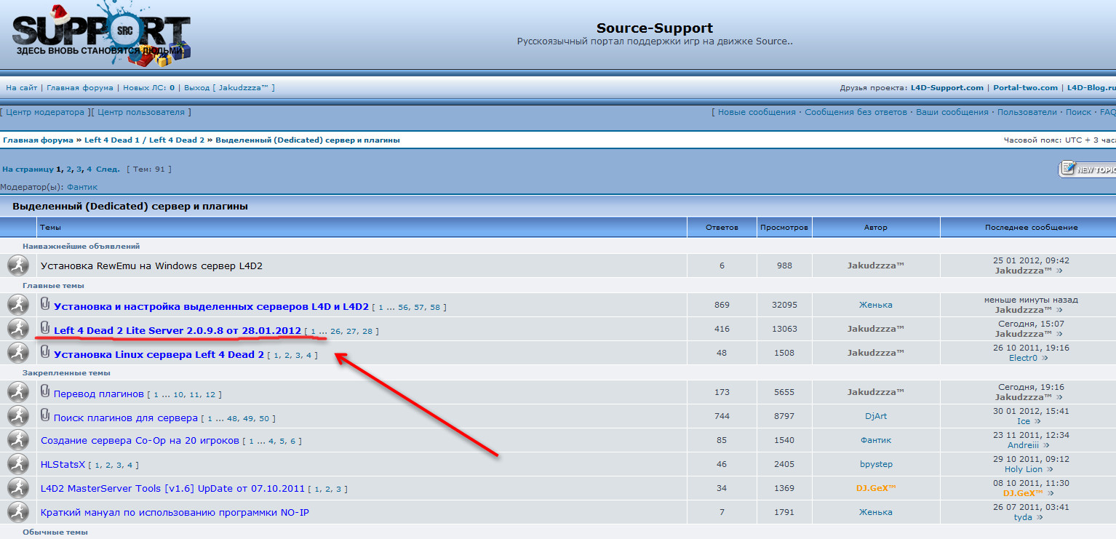This screenshot has width=1116, height=539.
Task: Open page 12 of Перевод плагинов topic
Action: (210, 395)
